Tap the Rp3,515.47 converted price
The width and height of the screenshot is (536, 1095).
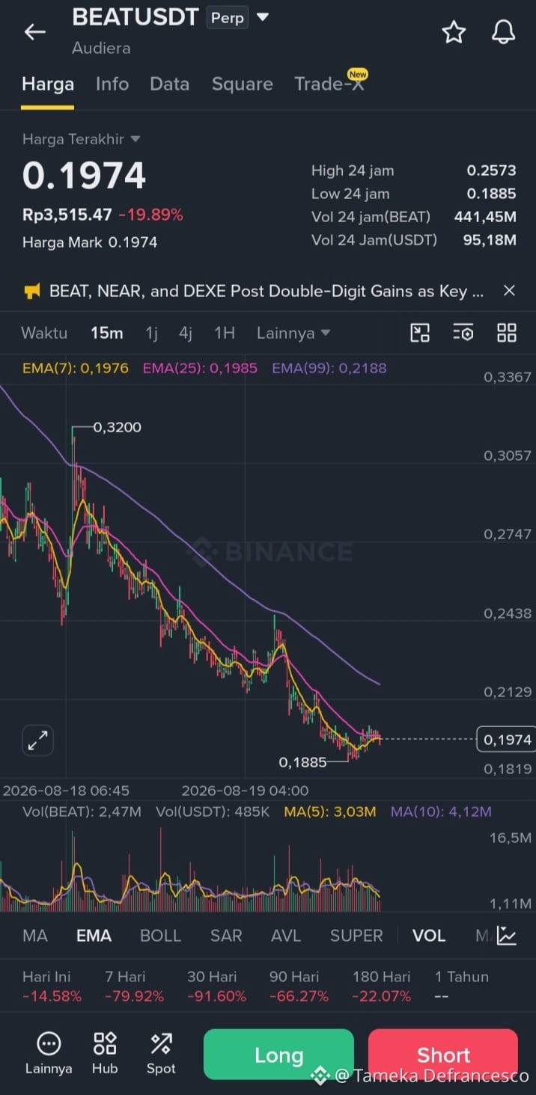[67, 215]
